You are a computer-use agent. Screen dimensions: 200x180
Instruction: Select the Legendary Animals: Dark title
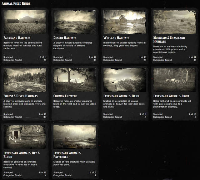(x=121, y=96)
